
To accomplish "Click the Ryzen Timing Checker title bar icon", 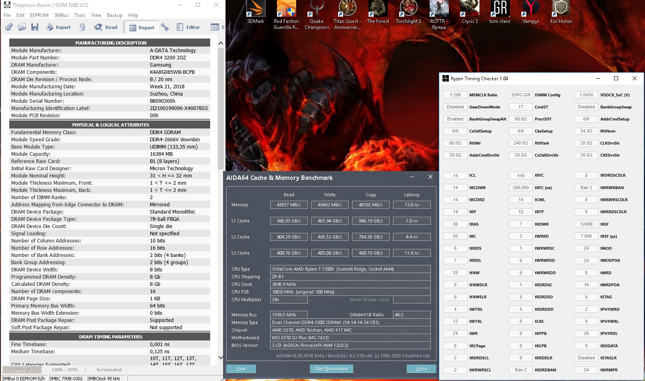I will 445,78.
